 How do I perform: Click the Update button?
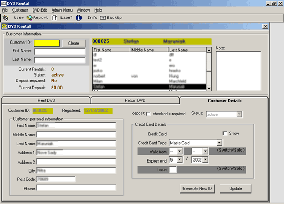click(x=236, y=189)
